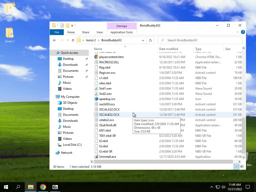Switch to the Home ribbon tab

71,32
